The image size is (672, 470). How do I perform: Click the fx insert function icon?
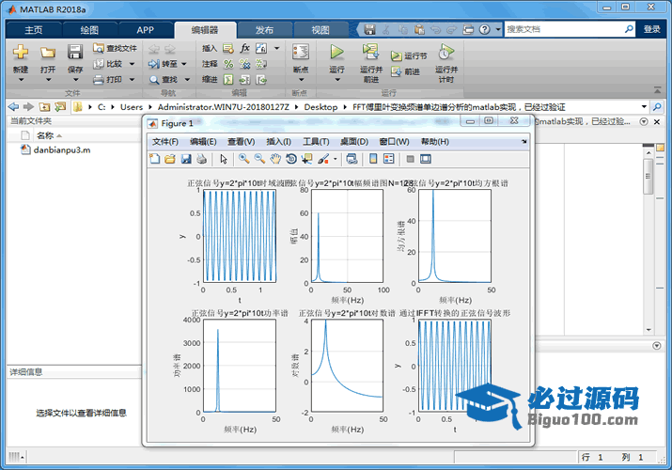[244, 48]
